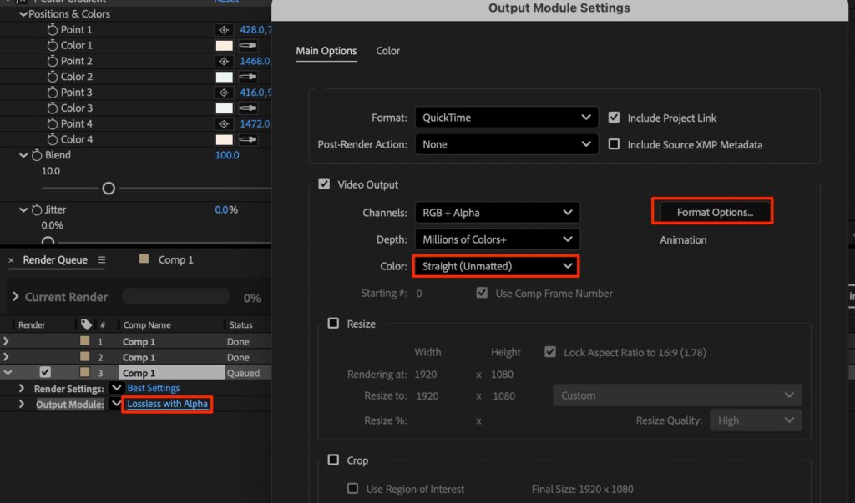Enable Include Source XMP Metadata
The width and height of the screenshot is (855, 503).
pyautogui.click(x=614, y=144)
